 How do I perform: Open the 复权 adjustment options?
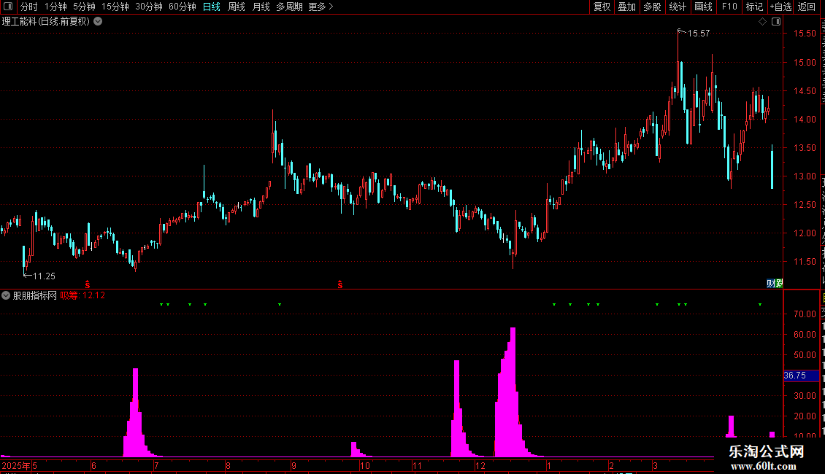pyautogui.click(x=602, y=7)
